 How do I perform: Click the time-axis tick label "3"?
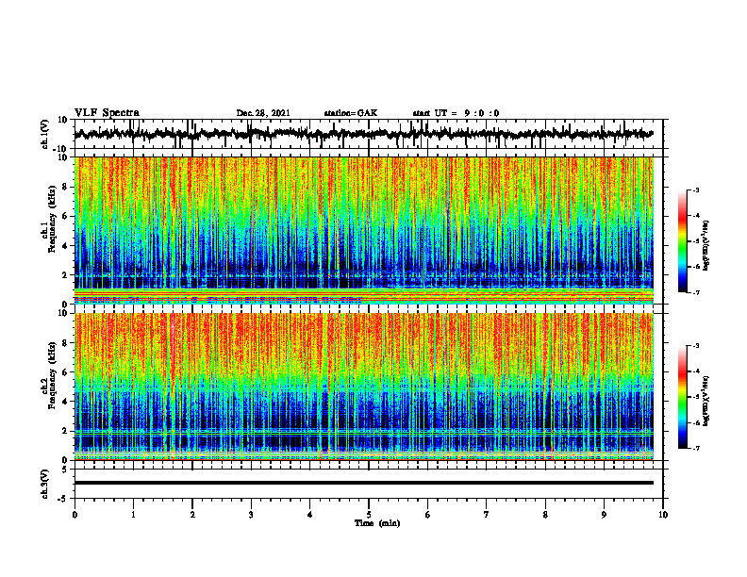pos(251,515)
